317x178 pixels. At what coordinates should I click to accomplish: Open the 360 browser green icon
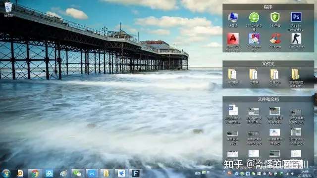254,17
